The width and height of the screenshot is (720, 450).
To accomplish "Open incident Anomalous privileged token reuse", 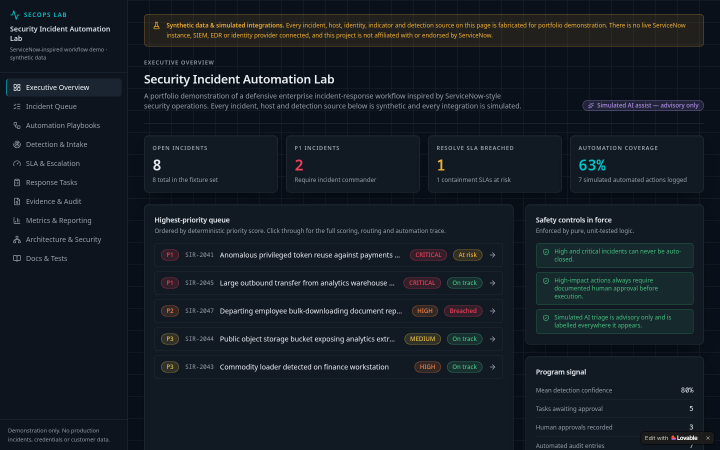I will tap(328, 255).
